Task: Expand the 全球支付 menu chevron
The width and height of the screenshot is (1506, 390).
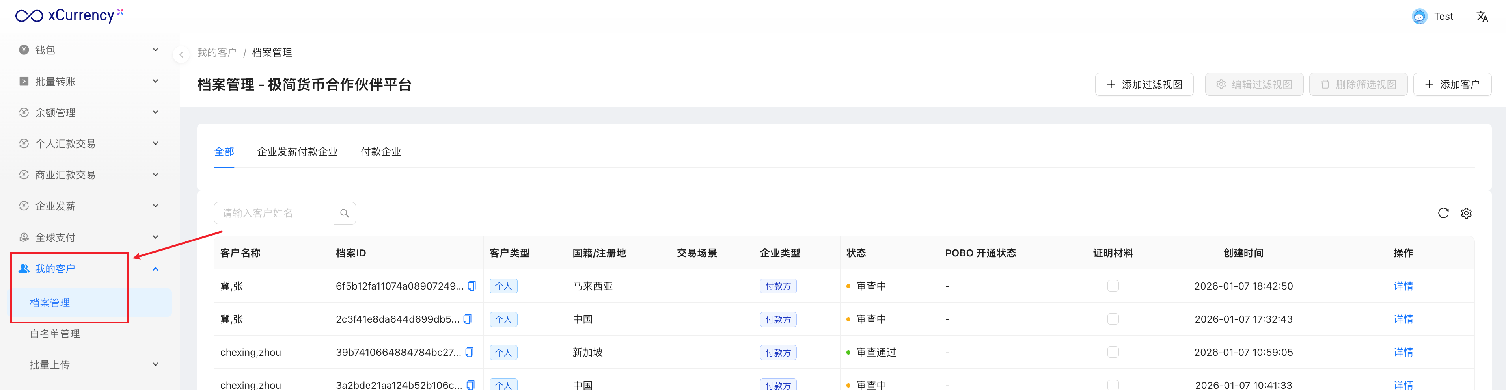Action: tap(155, 237)
